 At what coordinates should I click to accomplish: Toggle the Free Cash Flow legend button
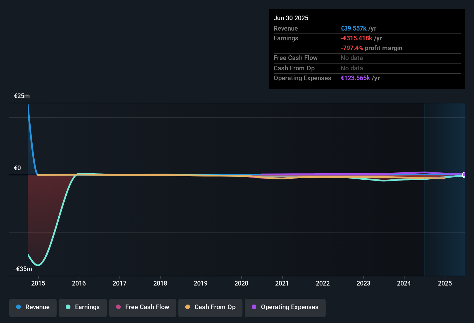point(143,307)
